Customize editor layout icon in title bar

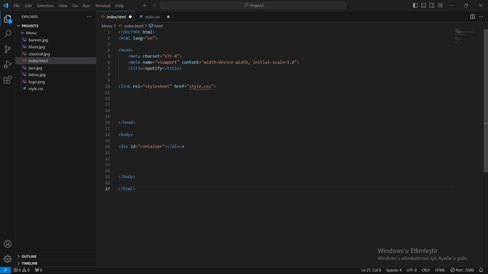click(440, 5)
